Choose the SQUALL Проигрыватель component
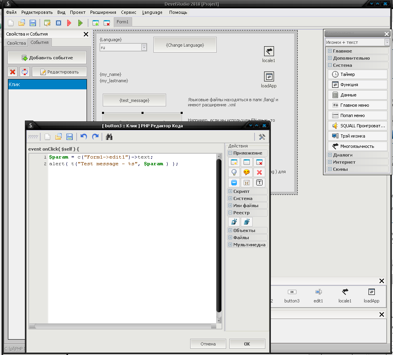The height and width of the screenshot is (355, 393). [357, 126]
